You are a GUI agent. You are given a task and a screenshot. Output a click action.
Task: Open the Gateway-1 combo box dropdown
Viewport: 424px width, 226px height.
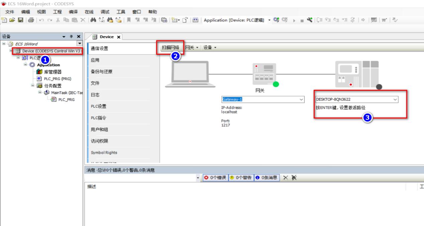(301, 99)
